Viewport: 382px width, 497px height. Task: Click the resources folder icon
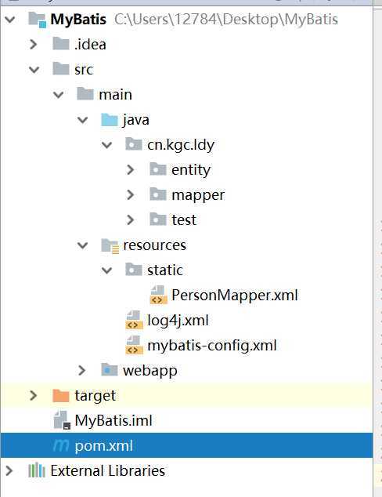[x=110, y=245]
